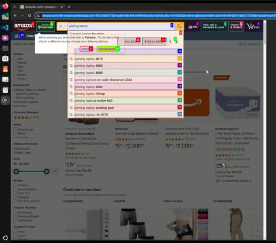The height and width of the screenshot is (243, 276).
Task: Tick the Energizer brand checkbox
Action: [15, 197]
